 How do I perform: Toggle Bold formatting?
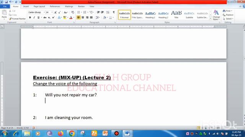pos(30,18)
